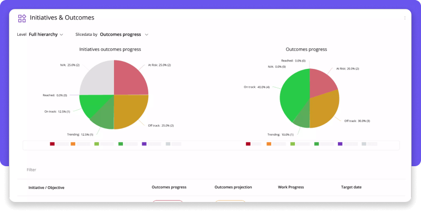Sort by Outcomes projection column header
This screenshot has height=213, width=421.
tap(233, 187)
